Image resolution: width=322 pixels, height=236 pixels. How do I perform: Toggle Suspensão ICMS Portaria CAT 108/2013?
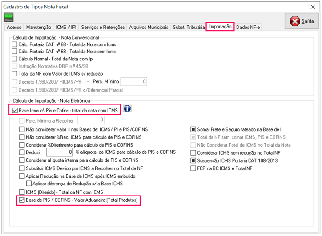point(193,160)
